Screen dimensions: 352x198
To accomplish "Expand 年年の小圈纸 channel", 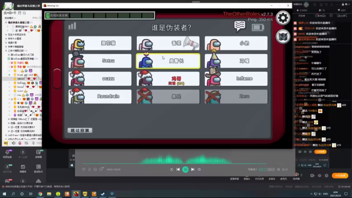I will [6, 39].
